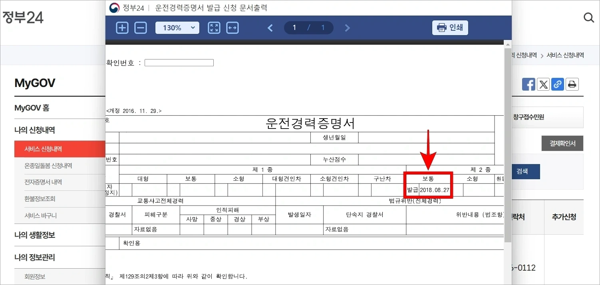Share the page via the Facebook icon
The image size is (600, 285).
coord(528,84)
